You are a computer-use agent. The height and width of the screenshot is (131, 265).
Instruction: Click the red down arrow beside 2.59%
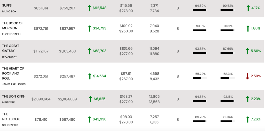(248, 76)
